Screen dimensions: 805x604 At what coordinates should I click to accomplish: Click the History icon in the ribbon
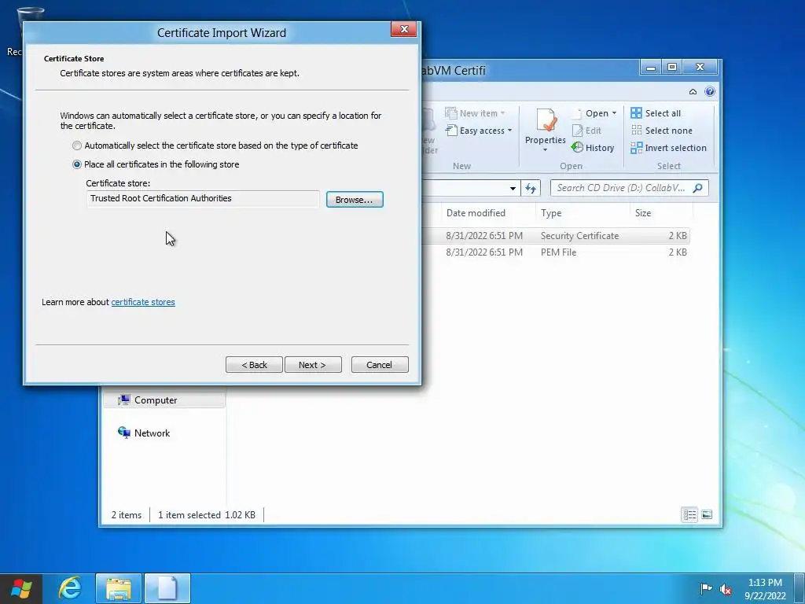pyautogui.click(x=577, y=147)
